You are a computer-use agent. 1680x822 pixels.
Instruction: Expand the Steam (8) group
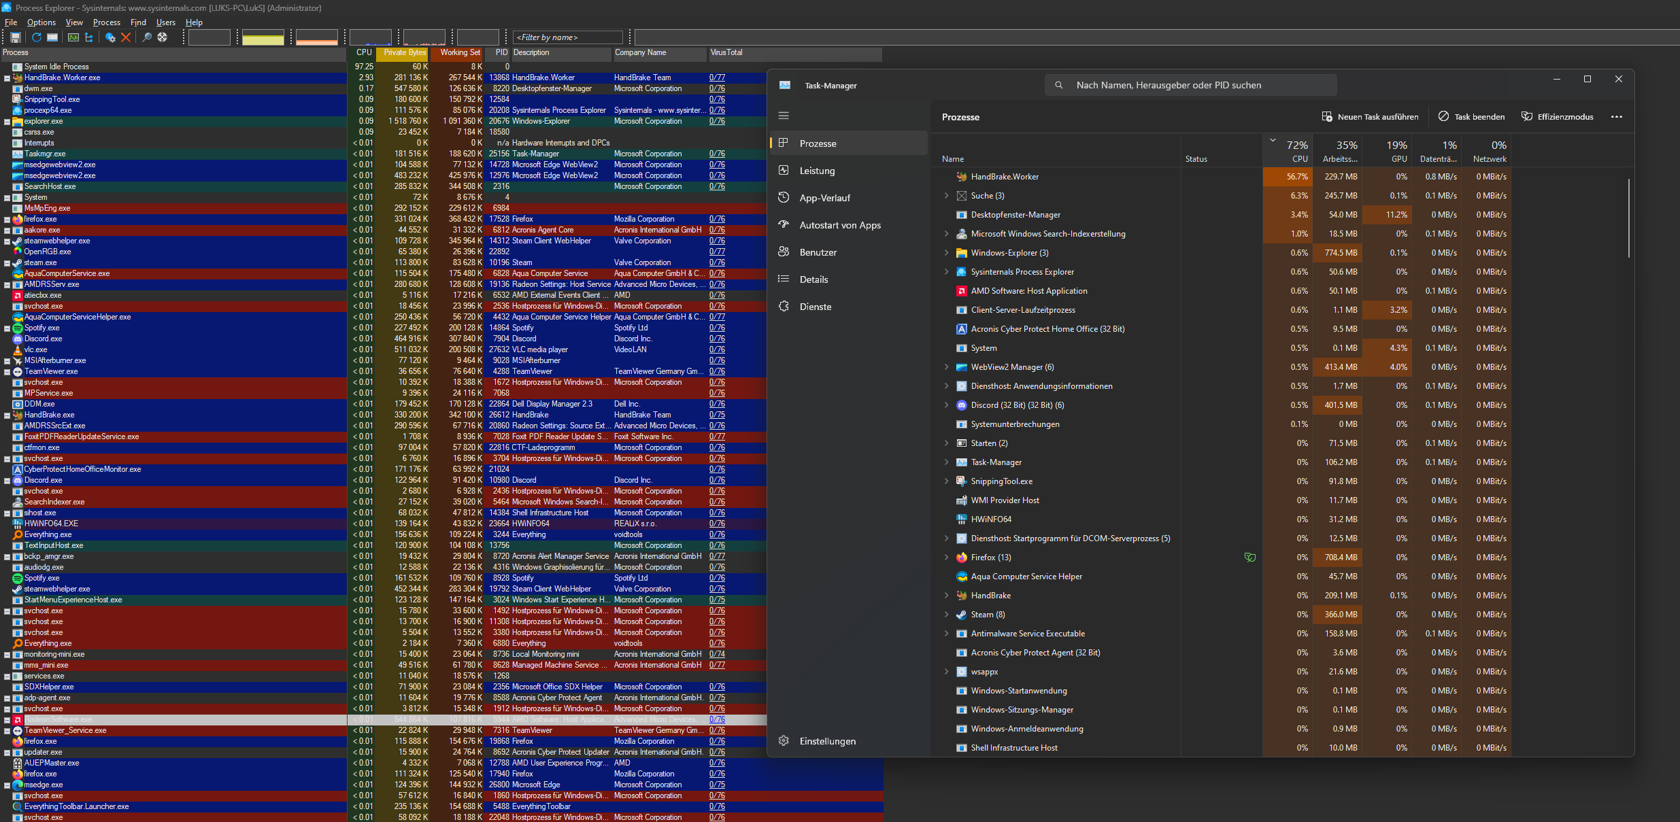pos(946,615)
